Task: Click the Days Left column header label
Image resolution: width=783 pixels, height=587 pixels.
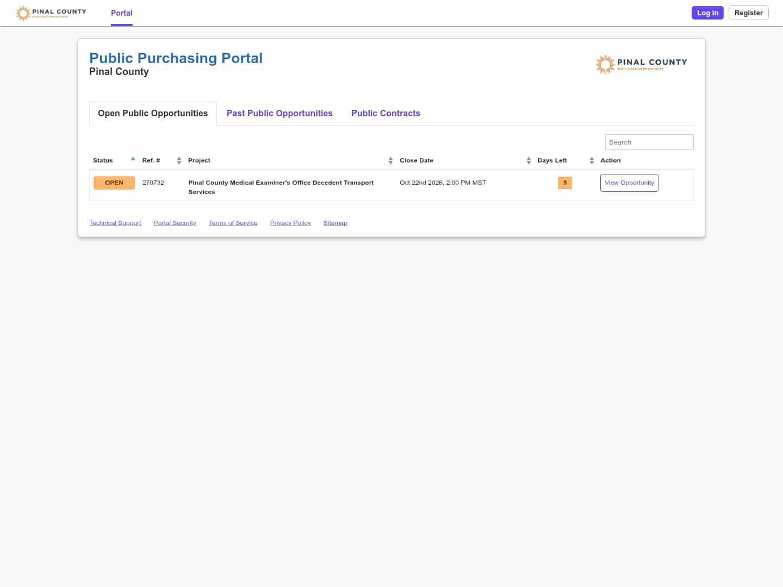Action: (x=552, y=160)
